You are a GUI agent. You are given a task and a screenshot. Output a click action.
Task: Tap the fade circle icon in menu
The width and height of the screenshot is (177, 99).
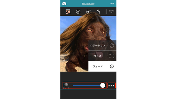(x=112, y=67)
